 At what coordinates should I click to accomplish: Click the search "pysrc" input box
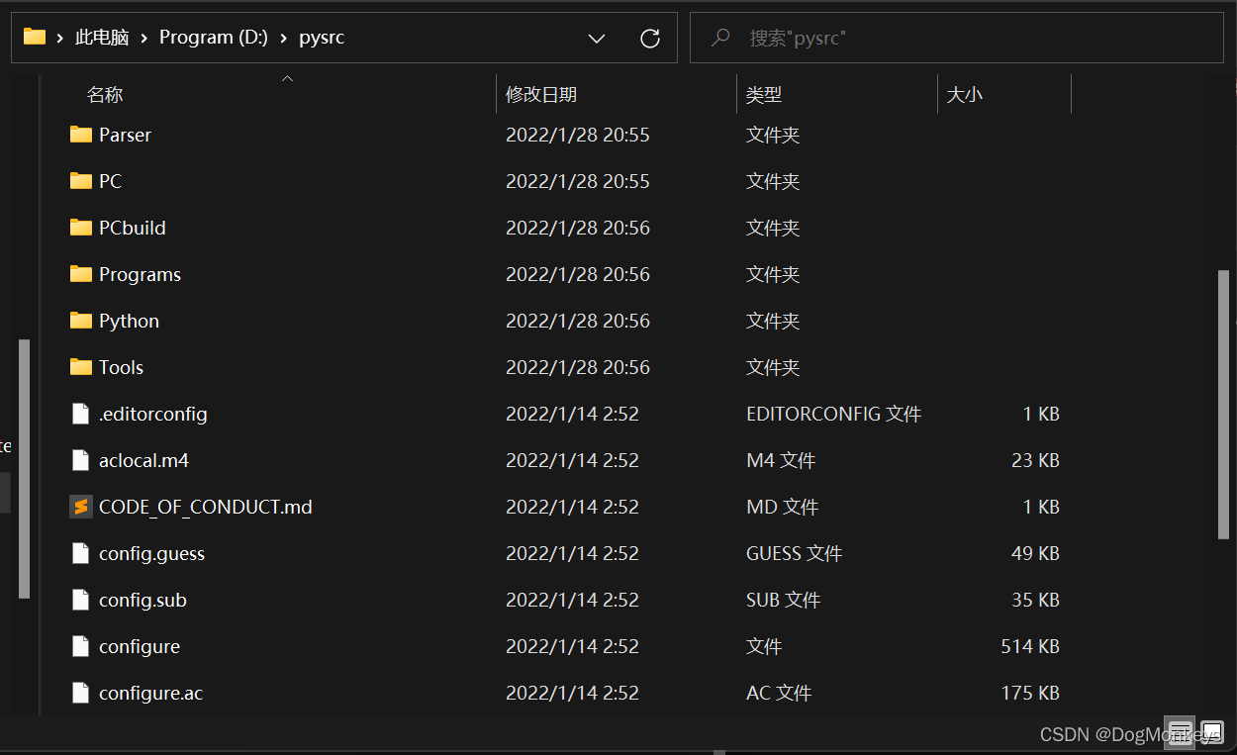956,38
